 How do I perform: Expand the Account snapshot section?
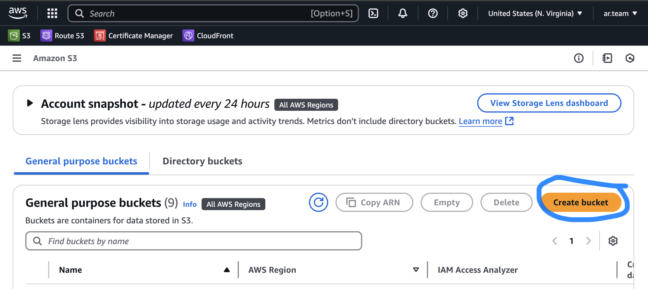(x=30, y=103)
